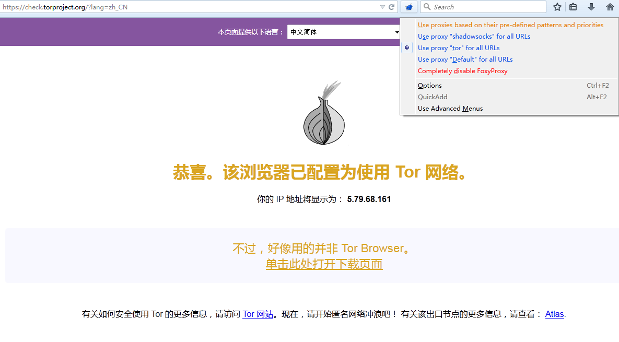This screenshot has height=342, width=619.
Task: Choose Completely disable FoxyProxy
Action: click(x=462, y=71)
